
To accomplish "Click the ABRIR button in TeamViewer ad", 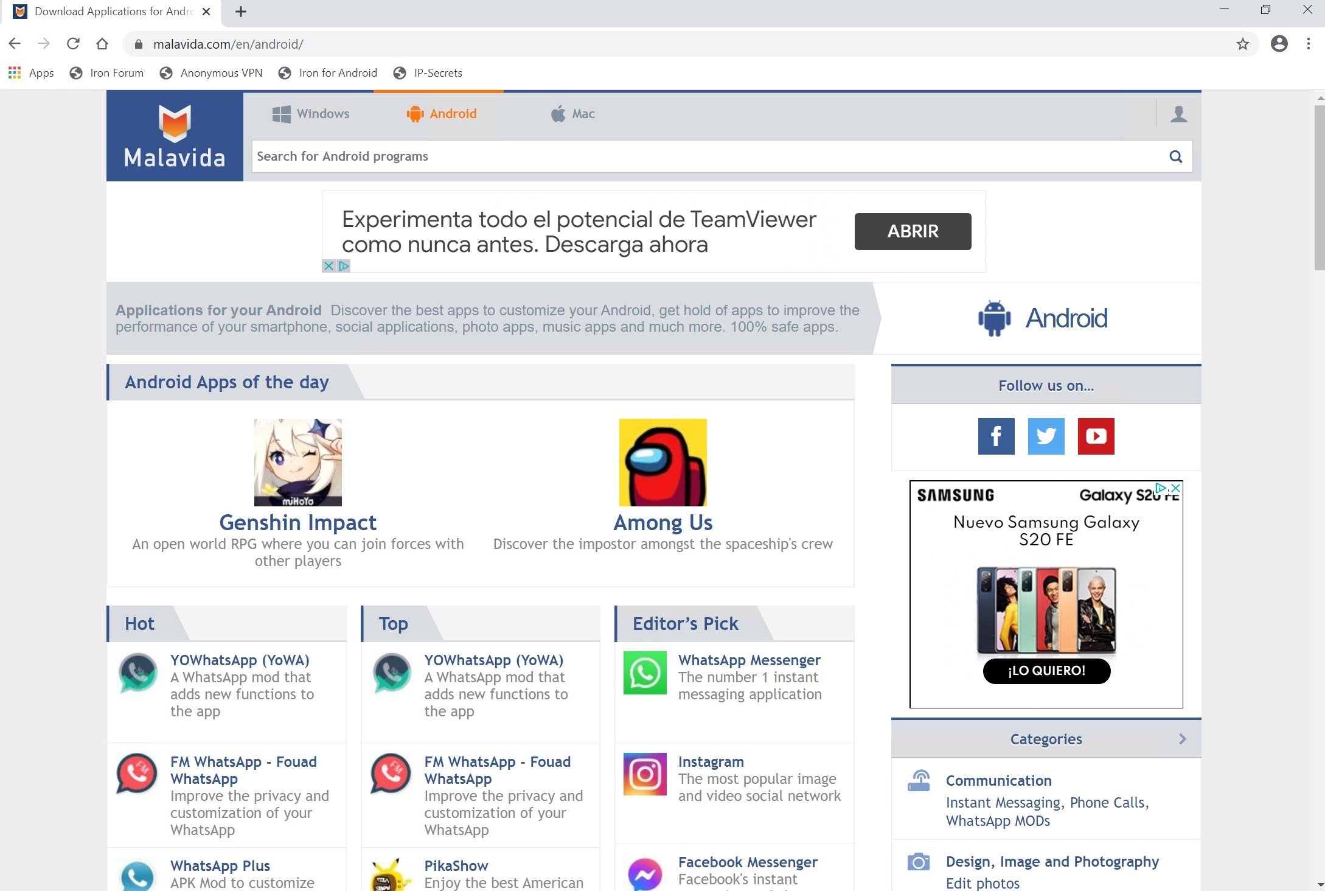I will click(913, 231).
